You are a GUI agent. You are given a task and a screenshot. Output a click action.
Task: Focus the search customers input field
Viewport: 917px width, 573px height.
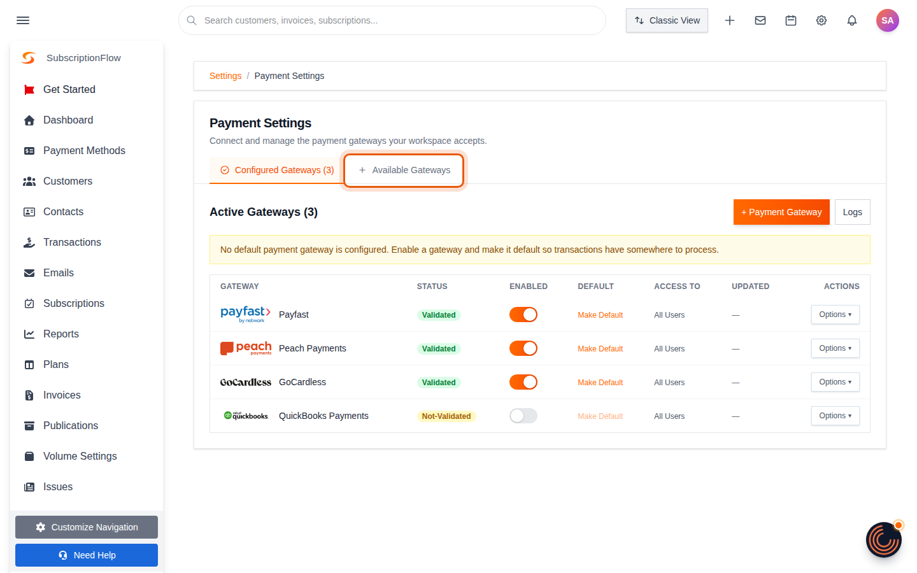pos(392,20)
